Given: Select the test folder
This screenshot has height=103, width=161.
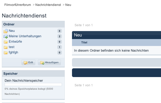Looking at the screenshot, I should coord(12,47).
